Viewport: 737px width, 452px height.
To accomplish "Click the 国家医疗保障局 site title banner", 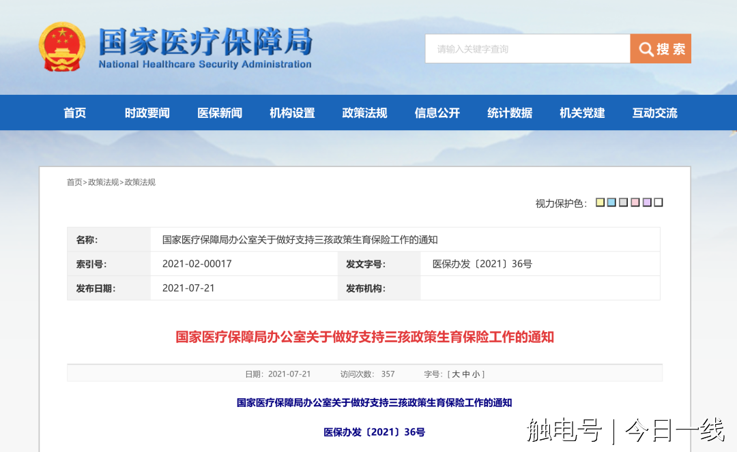I will [x=205, y=42].
